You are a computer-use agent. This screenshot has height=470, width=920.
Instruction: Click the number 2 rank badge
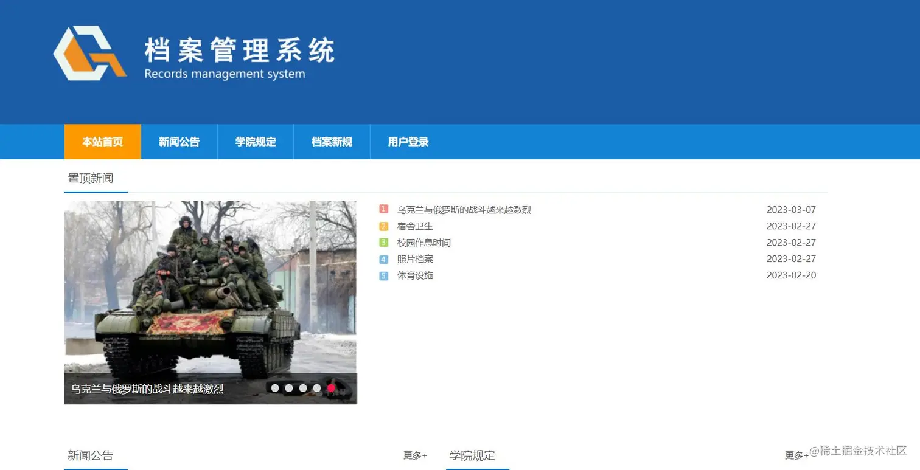click(x=383, y=226)
